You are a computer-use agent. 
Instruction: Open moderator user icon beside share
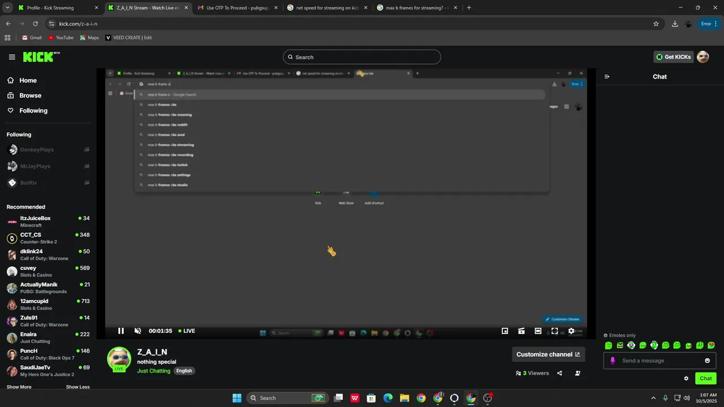click(x=578, y=373)
